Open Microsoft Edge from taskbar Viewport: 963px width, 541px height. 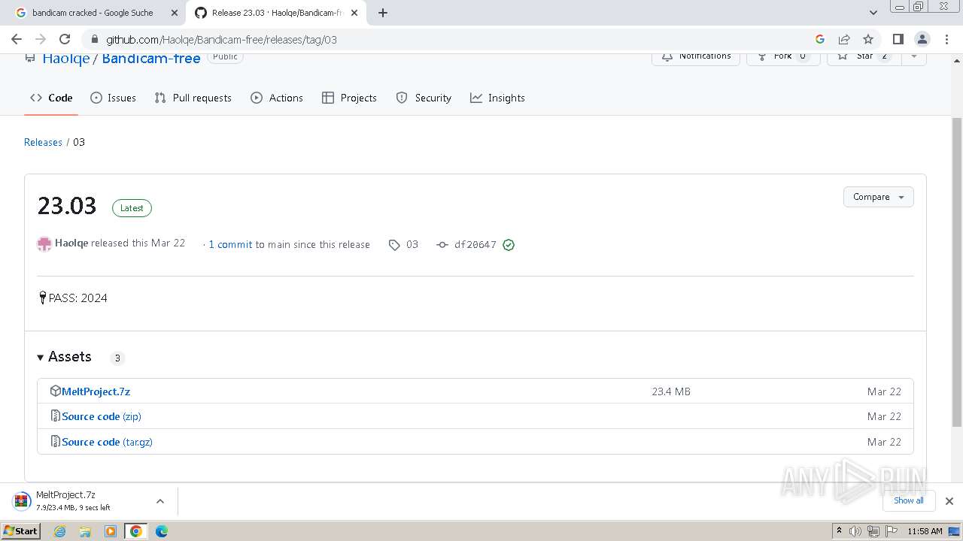[162, 531]
